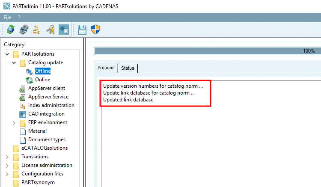Select Catalog update category label
The height and width of the screenshot is (187, 321).
(46, 62)
